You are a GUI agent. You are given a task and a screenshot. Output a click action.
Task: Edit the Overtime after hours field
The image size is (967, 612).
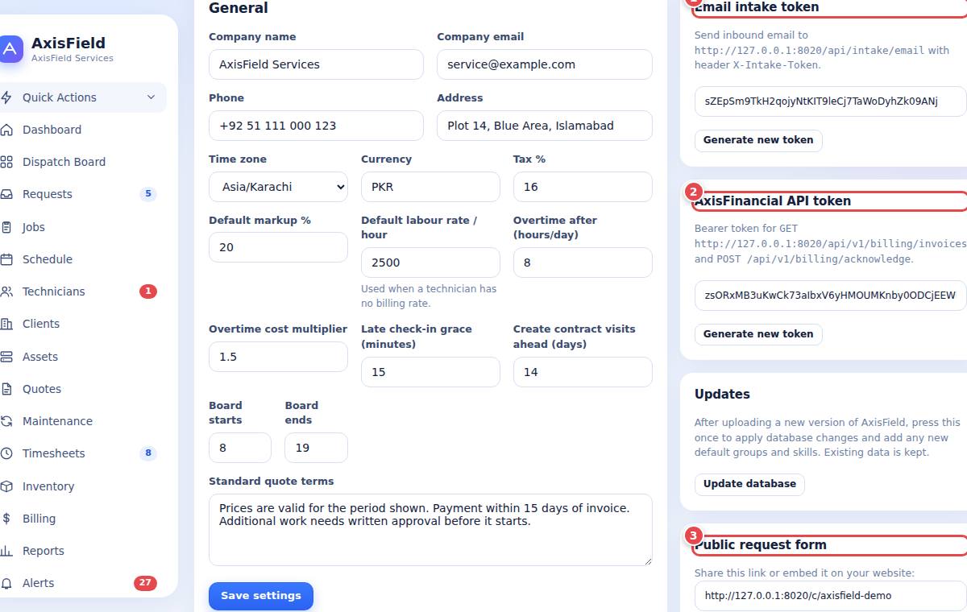click(x=583, y=263)
